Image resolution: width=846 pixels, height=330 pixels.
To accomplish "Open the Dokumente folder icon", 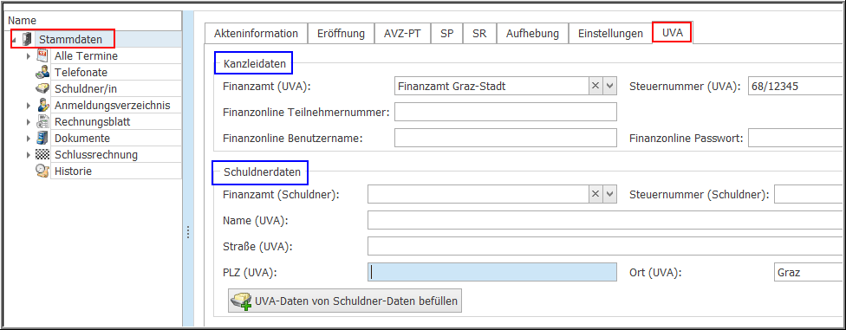I will 42,138.
